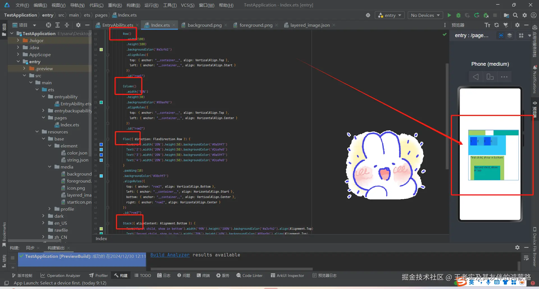Open IDE settings gear in main toolbar

[524, 15]
